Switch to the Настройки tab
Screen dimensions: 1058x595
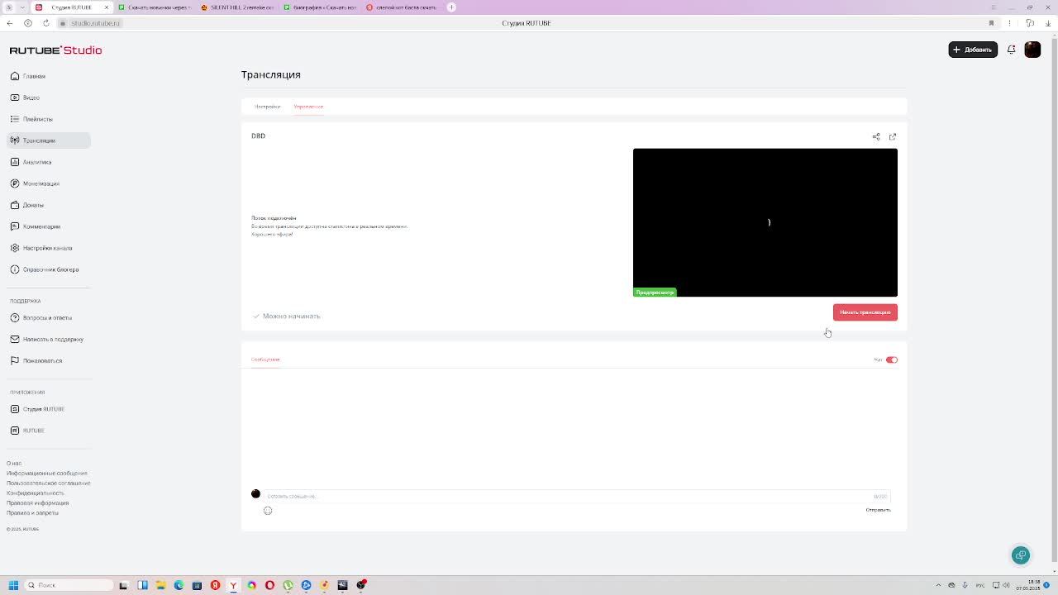pos(267,107)
